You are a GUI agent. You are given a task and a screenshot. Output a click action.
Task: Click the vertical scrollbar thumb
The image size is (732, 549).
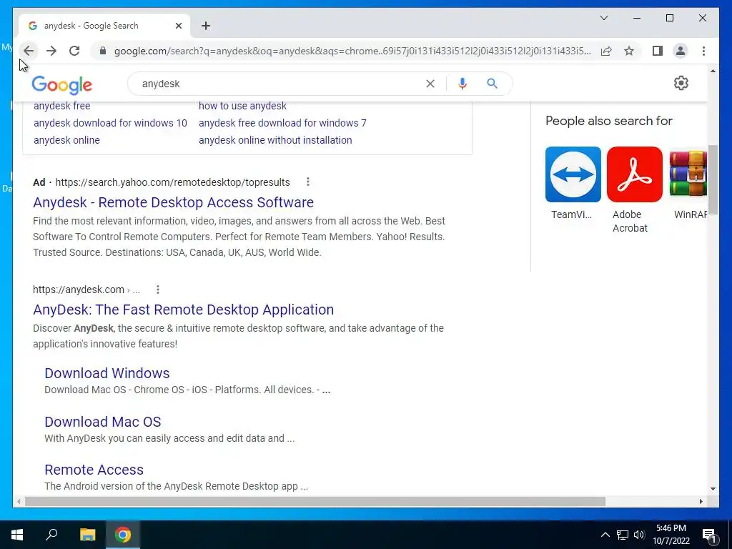[x=713, y=179]
